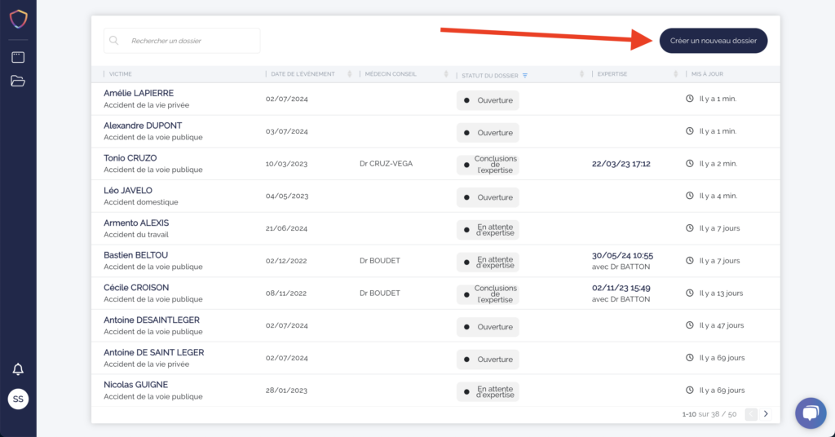Click the shield logo in the sidebar
Screen dimensions: 835x437
pos(18,19)
